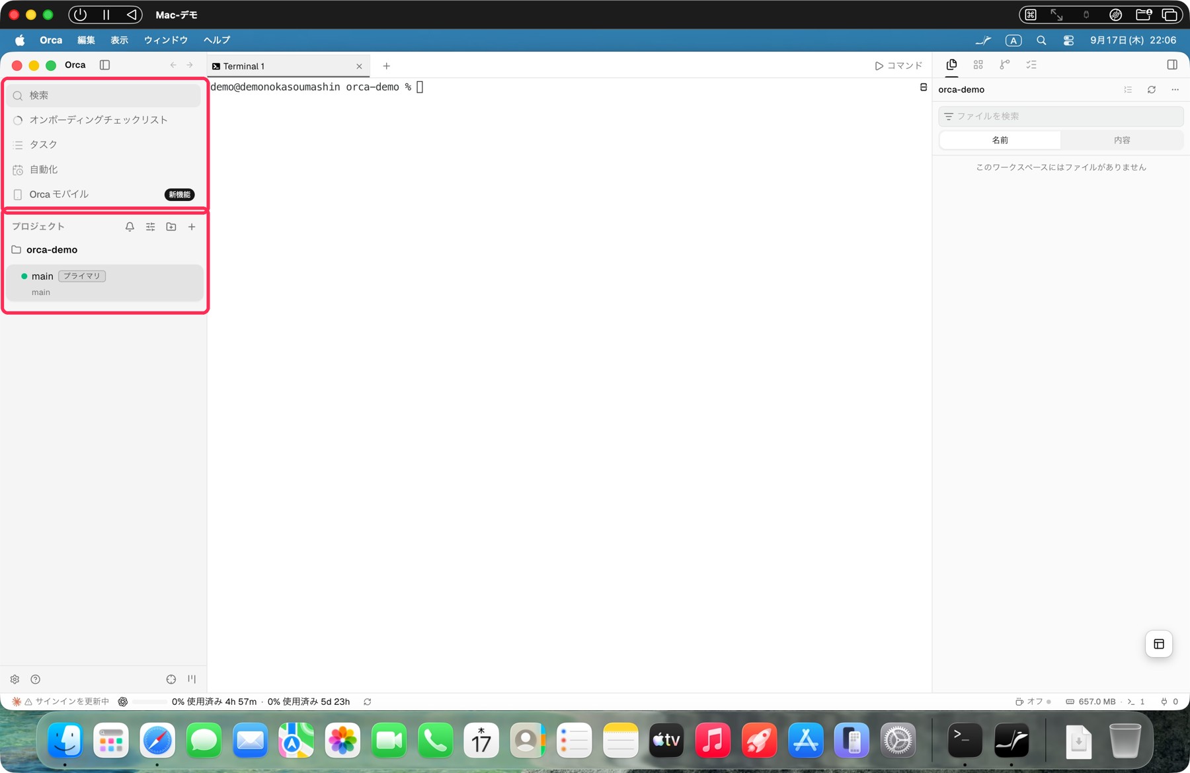Click the power icon in Mac-デモ toolbar

coord(80,15)
